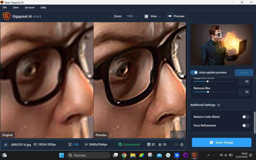Open the weather widget on the taskbar

click(x=5, y=155)
